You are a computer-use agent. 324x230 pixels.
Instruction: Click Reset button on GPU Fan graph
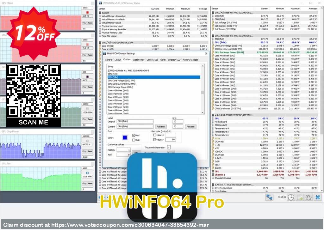click(x=90, y=183)
